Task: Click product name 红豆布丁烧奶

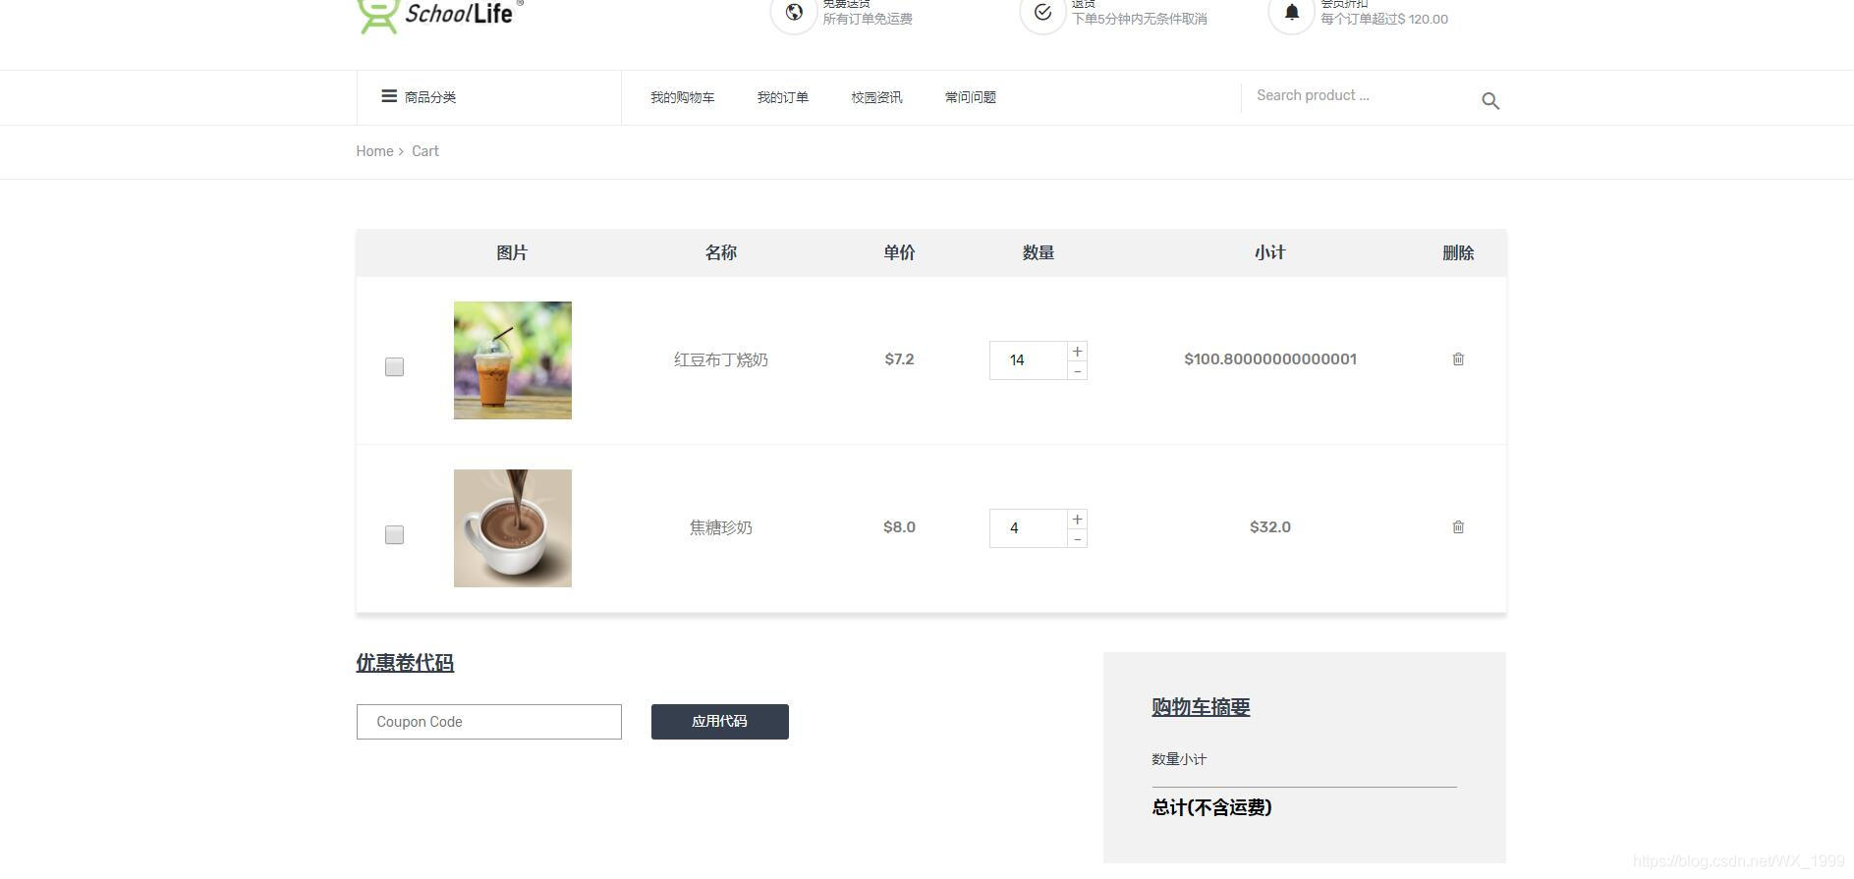Action: 720,360
